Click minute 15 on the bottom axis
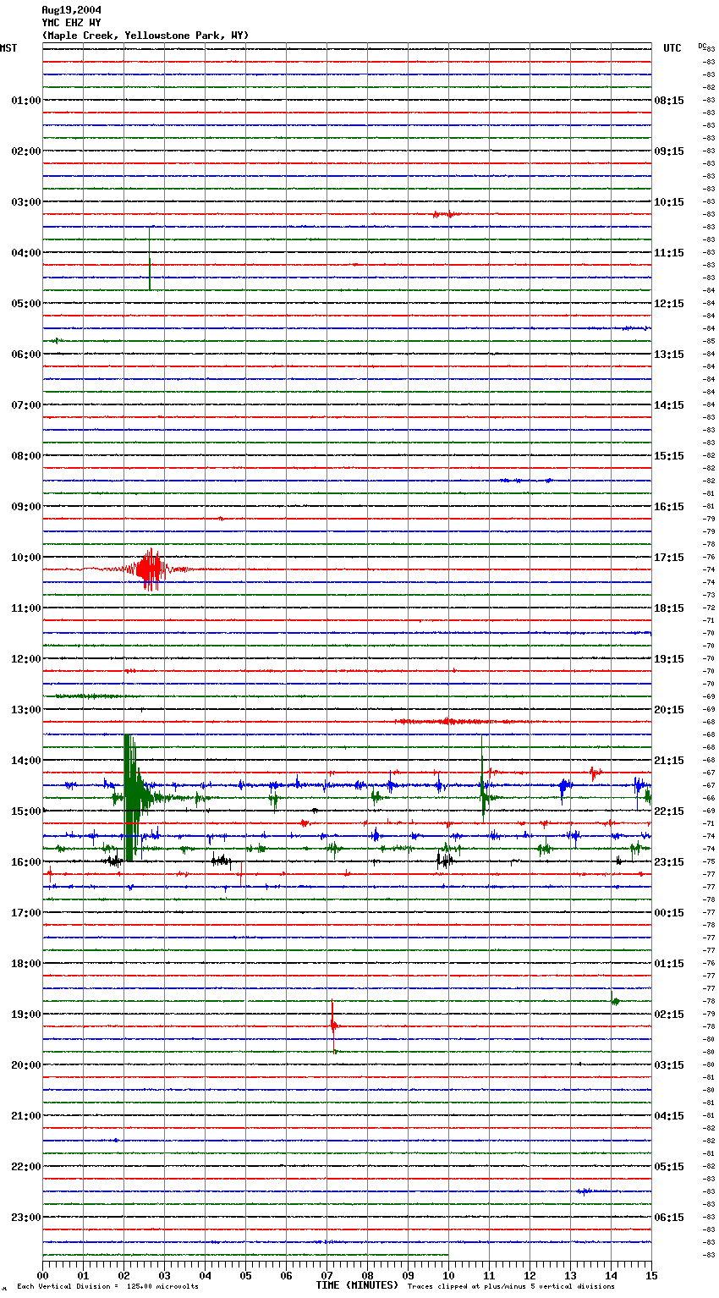This screenshot has height=1298, width=719. pos(651,1276)
